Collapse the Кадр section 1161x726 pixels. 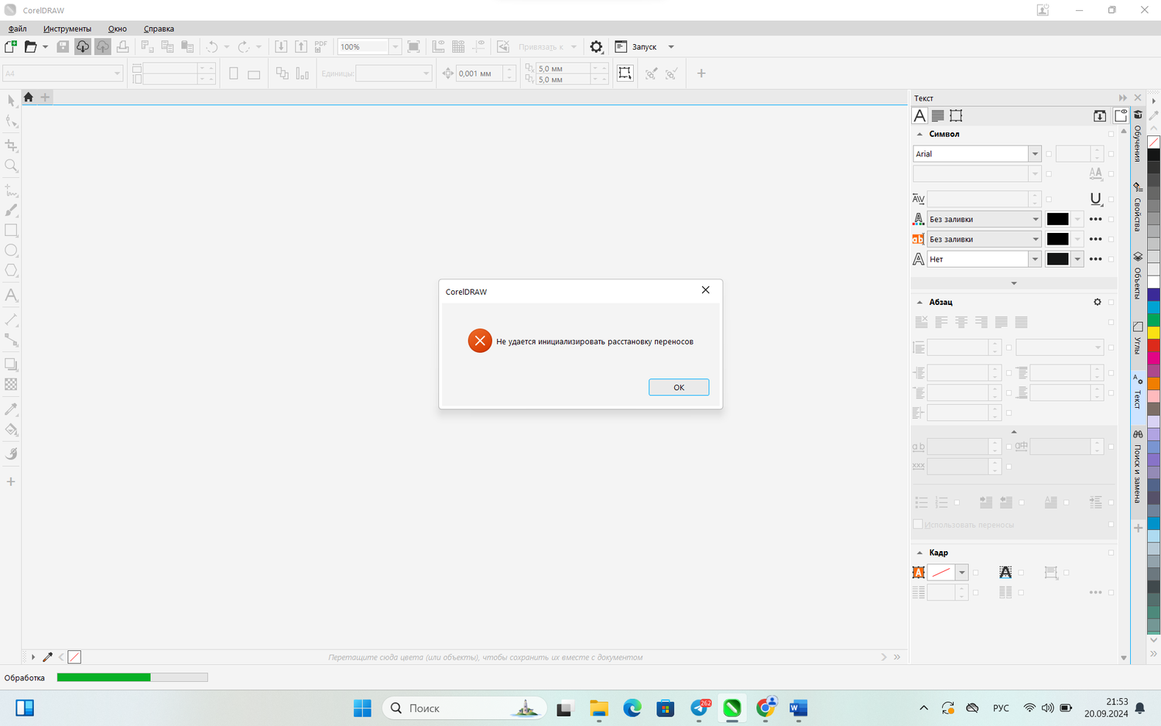(920, 553)
